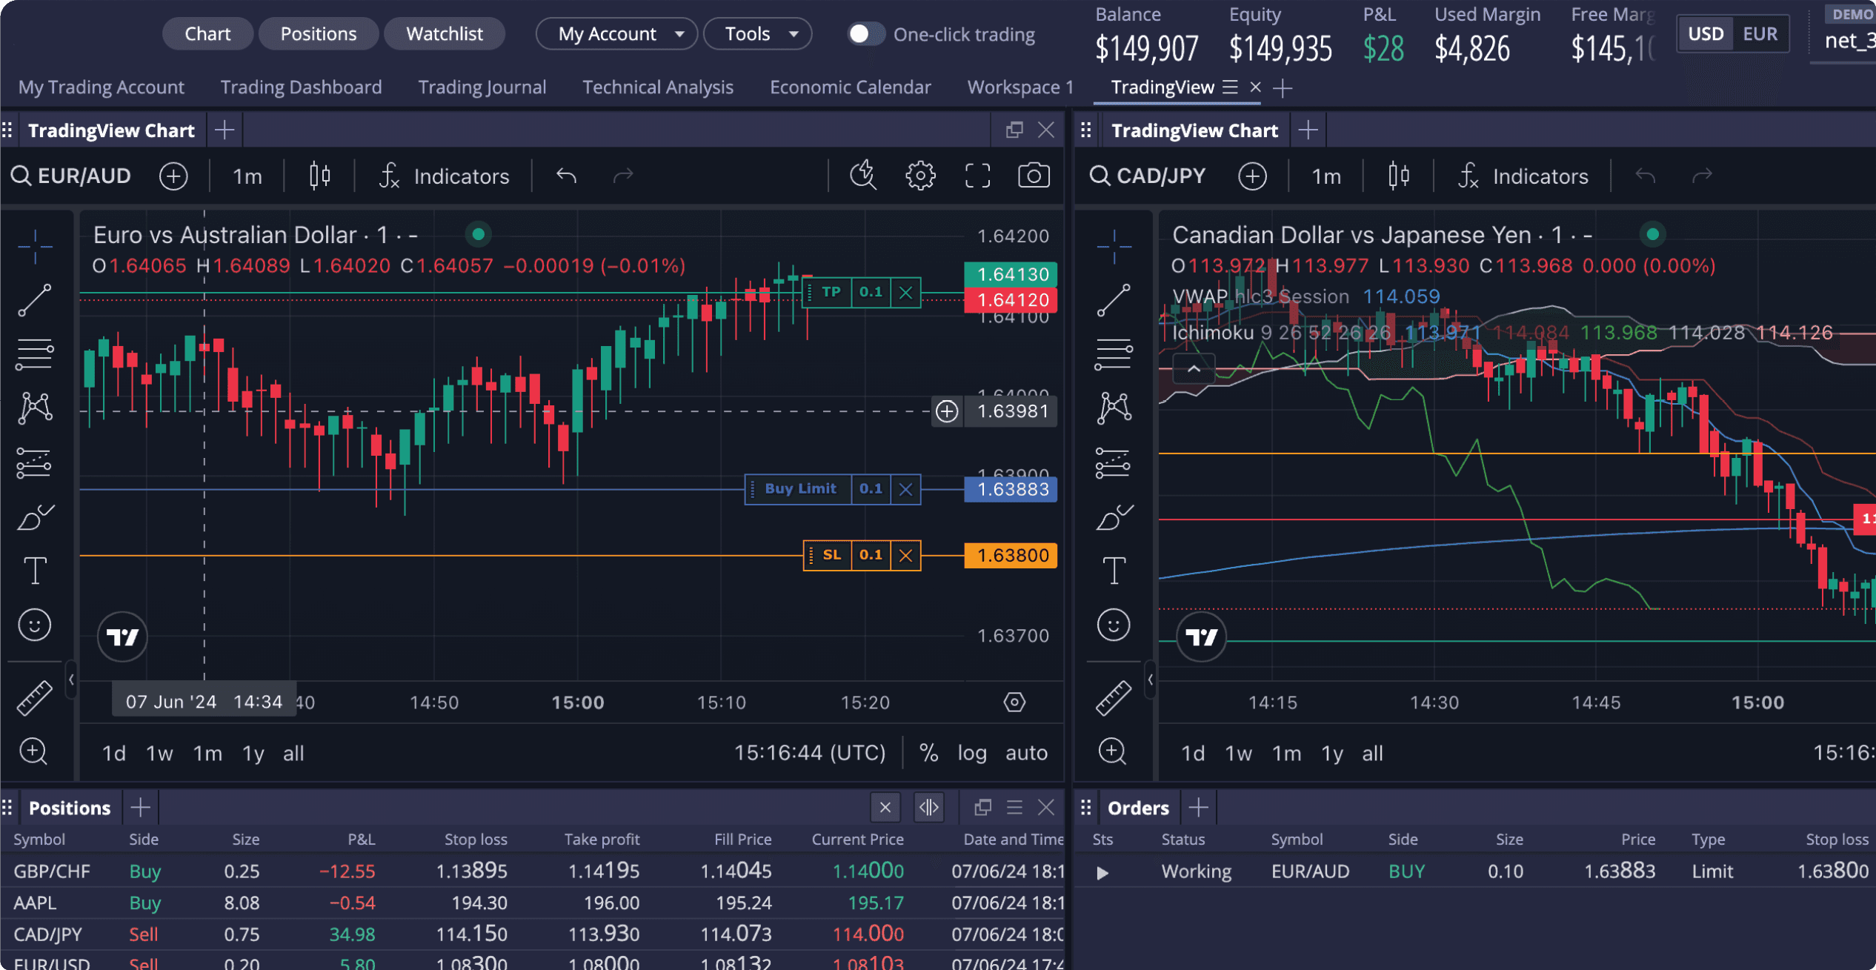The width and height of the screenshot is (1876, 970).
Task: Take chart snapshot with camera icon
Action: click(x=1034, y=176)
